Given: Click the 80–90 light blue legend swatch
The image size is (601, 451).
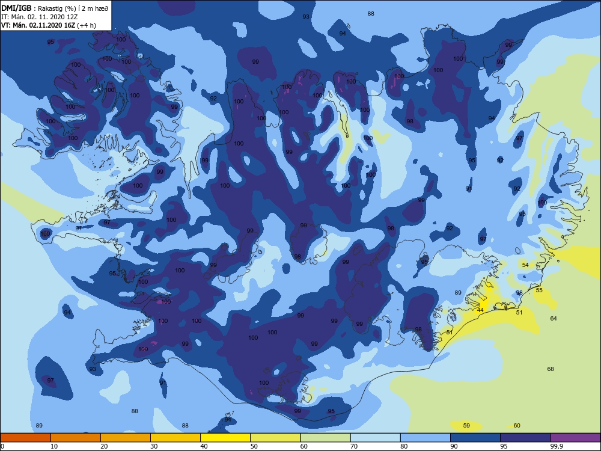Looking at the screenshot, I should coord(426,438).
